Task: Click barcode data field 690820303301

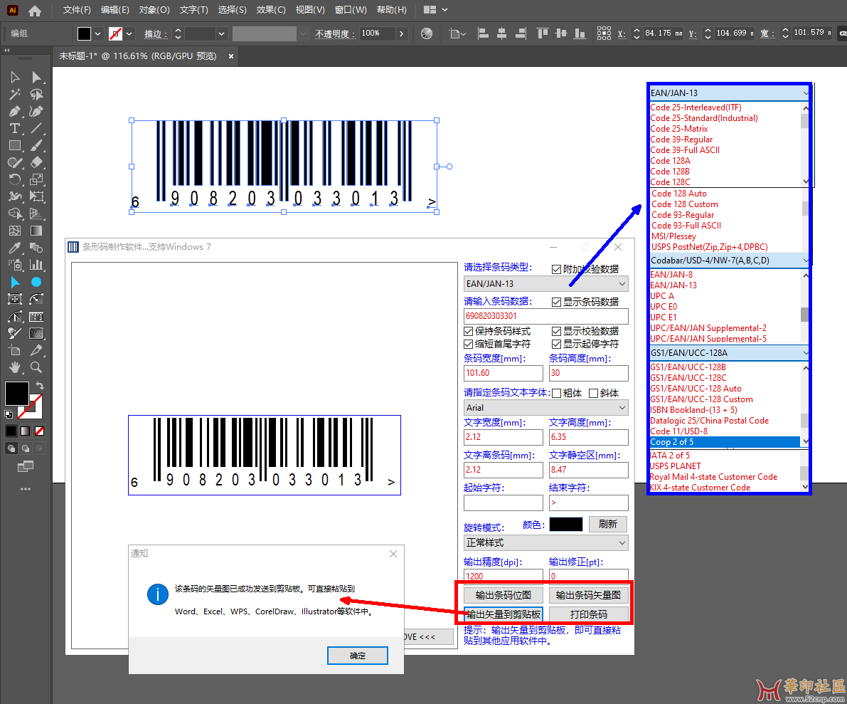Action: (546, 316)
